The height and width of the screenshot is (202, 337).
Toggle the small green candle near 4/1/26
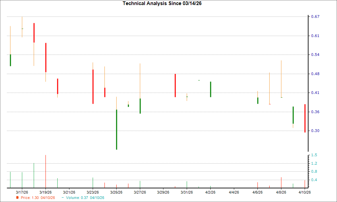point(199,80)
